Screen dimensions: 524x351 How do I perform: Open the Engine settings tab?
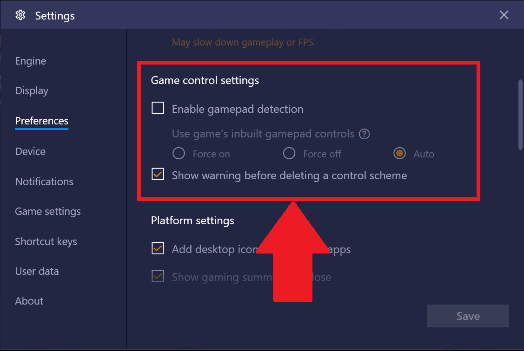pos(31,61)
